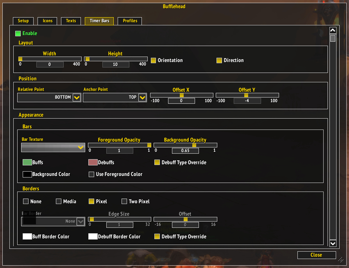Enable Use Foreground Color option
Viewport: 349px width, 268px height.
click(91, 174)
